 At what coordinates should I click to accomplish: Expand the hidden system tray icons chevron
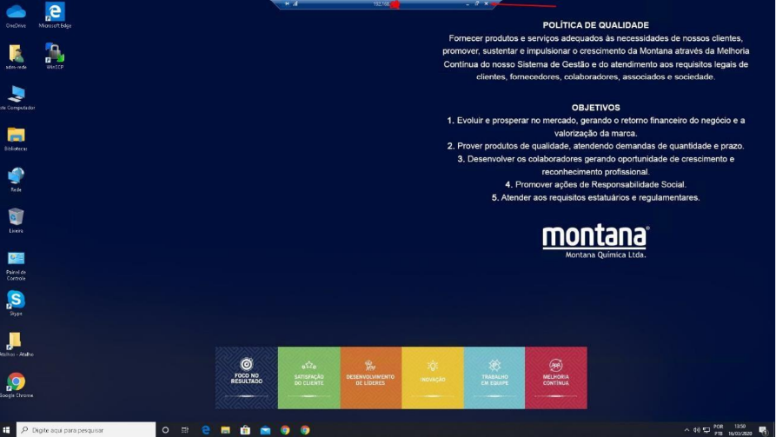coord(687,430)
